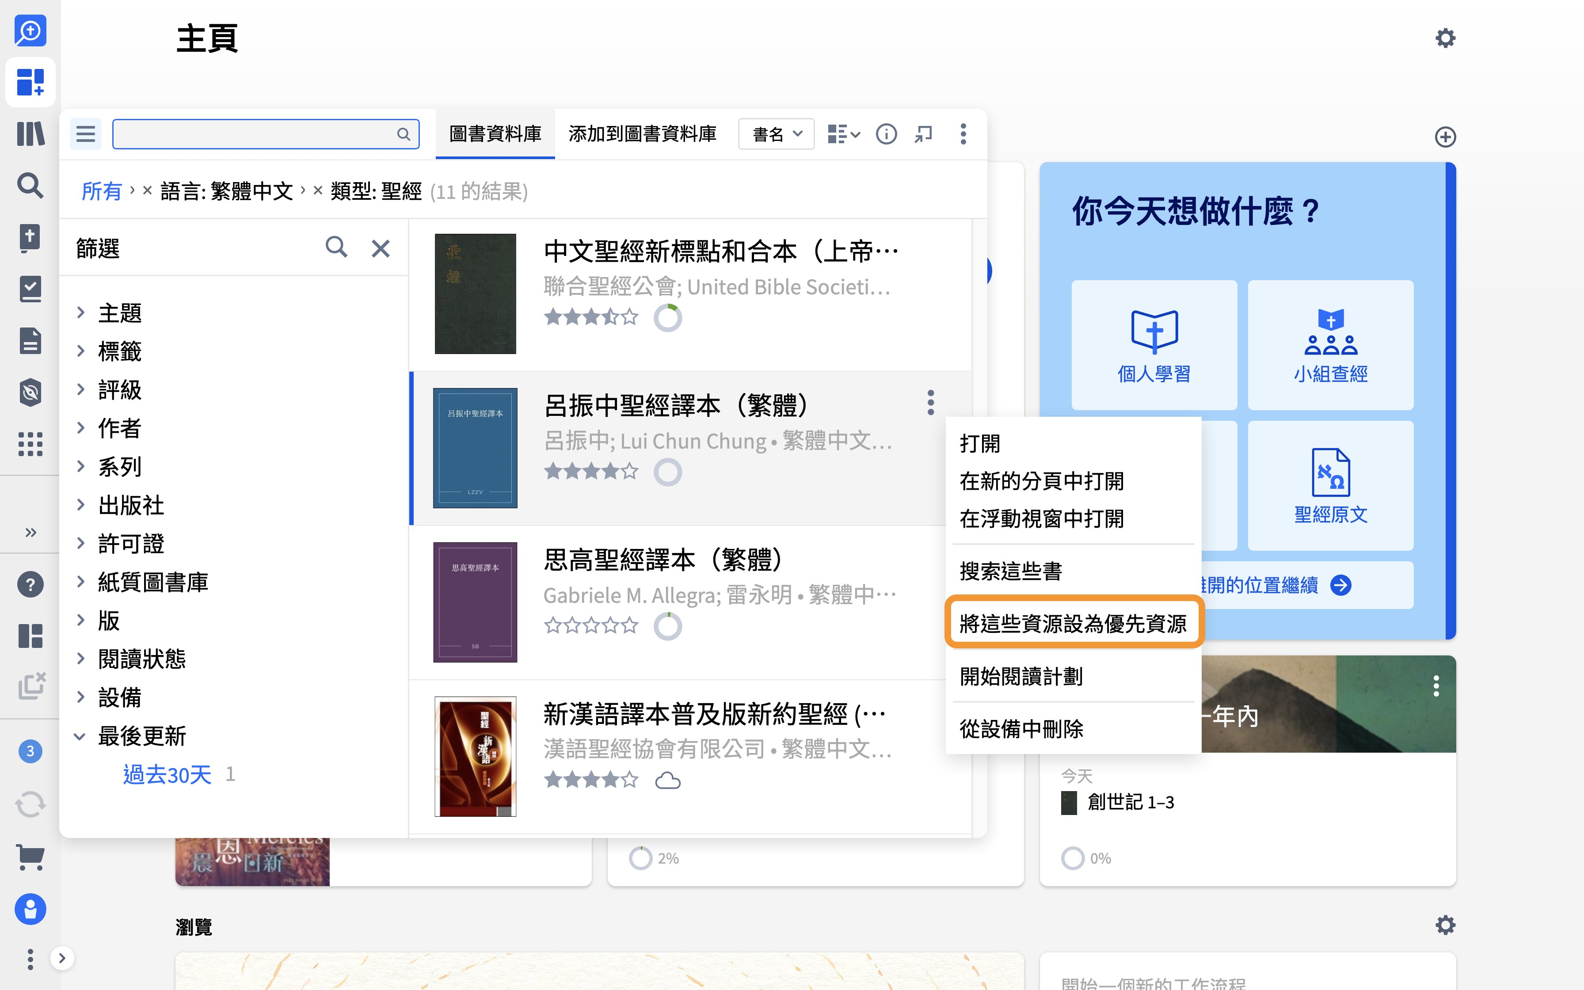Switch to the 圖書資料庫 tab
Image resolution: width=1584 pixels, height=990 pixels.
coord(495,134)
